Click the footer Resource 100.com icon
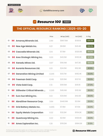The width and height of the screenshot is (103, 136). click(x=74, y=131)
